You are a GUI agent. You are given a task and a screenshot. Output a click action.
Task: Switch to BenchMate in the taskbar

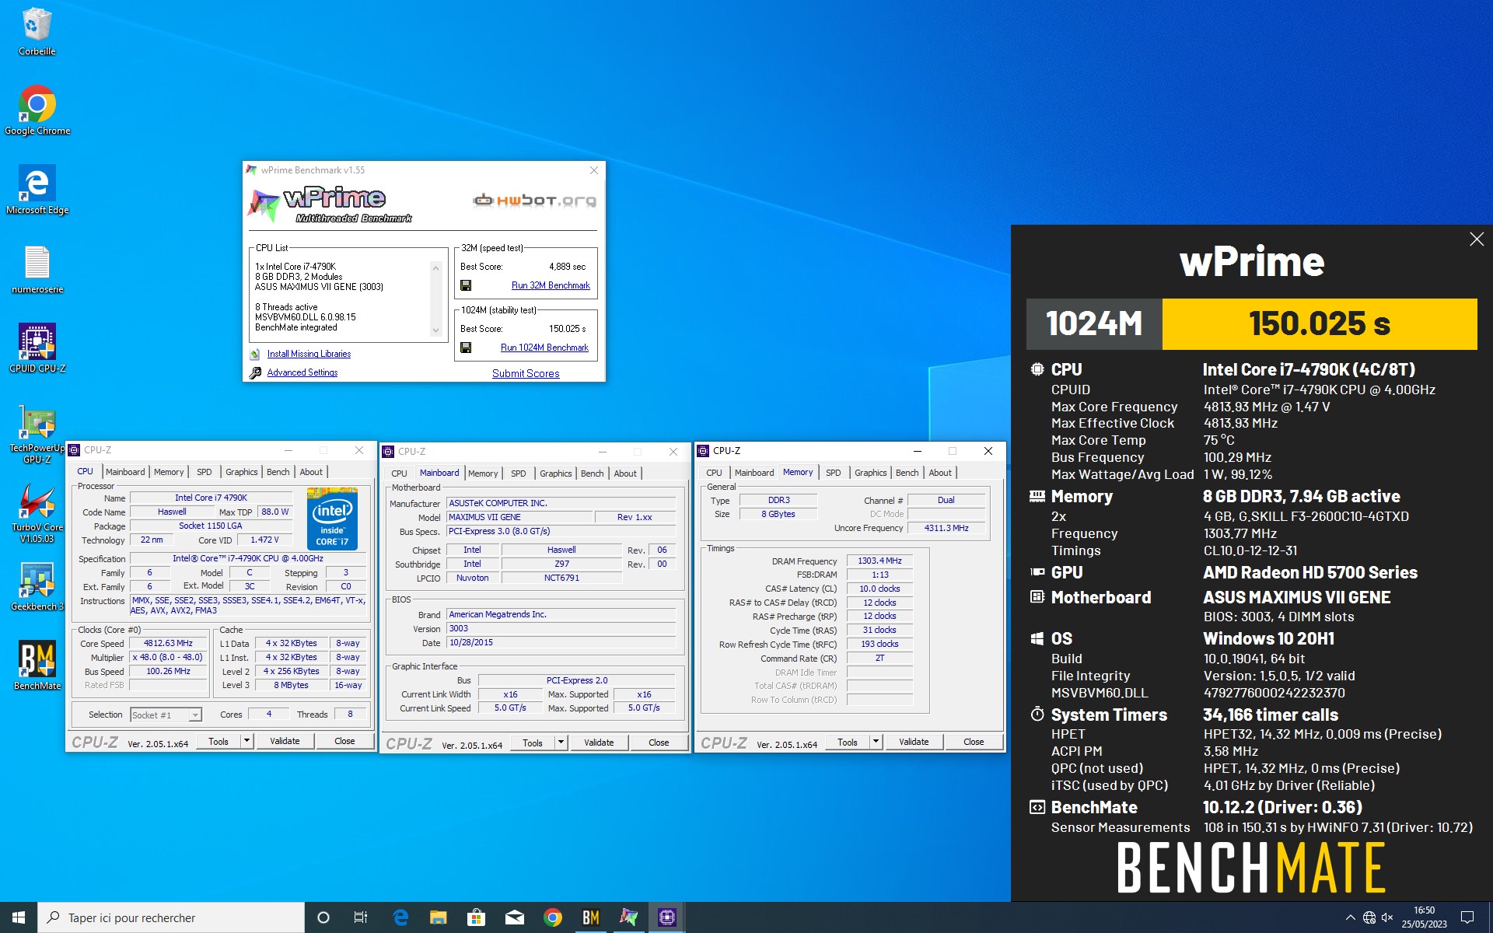coord(590,917)
